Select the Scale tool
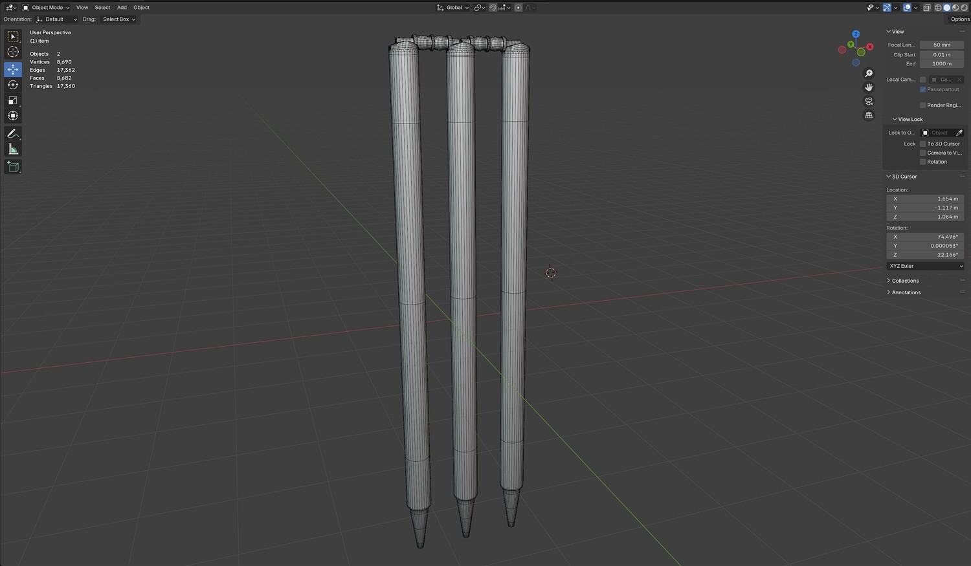Screen dimensions: 971x566 tap(13, 100)
